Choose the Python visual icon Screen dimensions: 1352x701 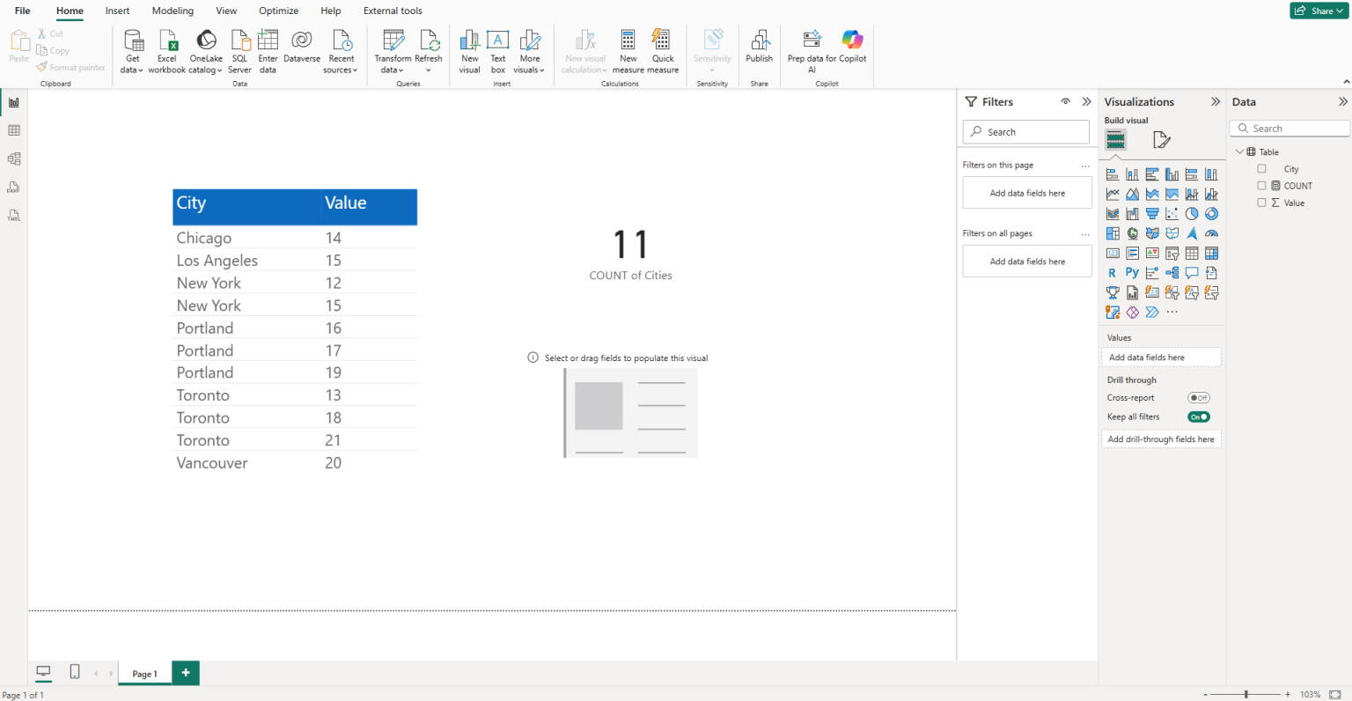[x=1132, y=273]
